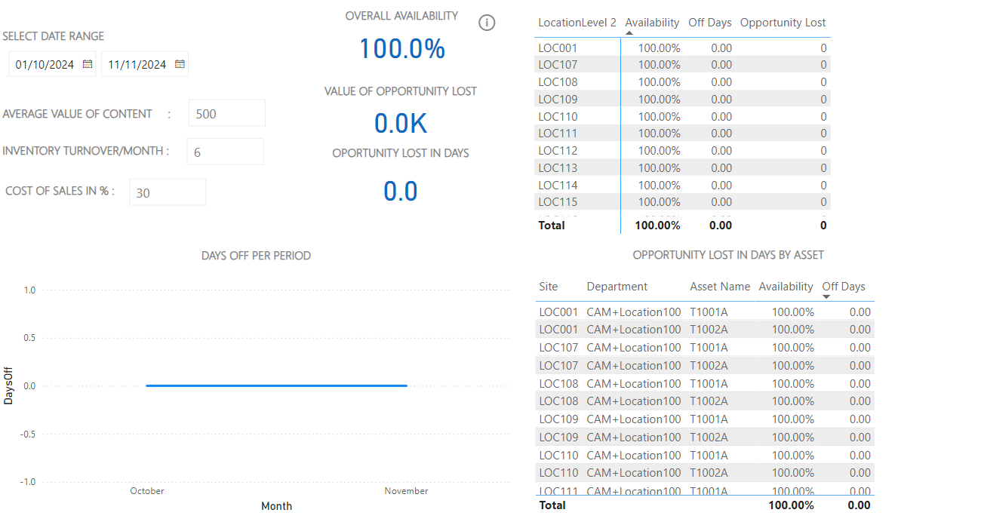This screenshot has height=528, width=981.
Task: Click the Inventory Turnover/Month input box
Action: point(225,152)
